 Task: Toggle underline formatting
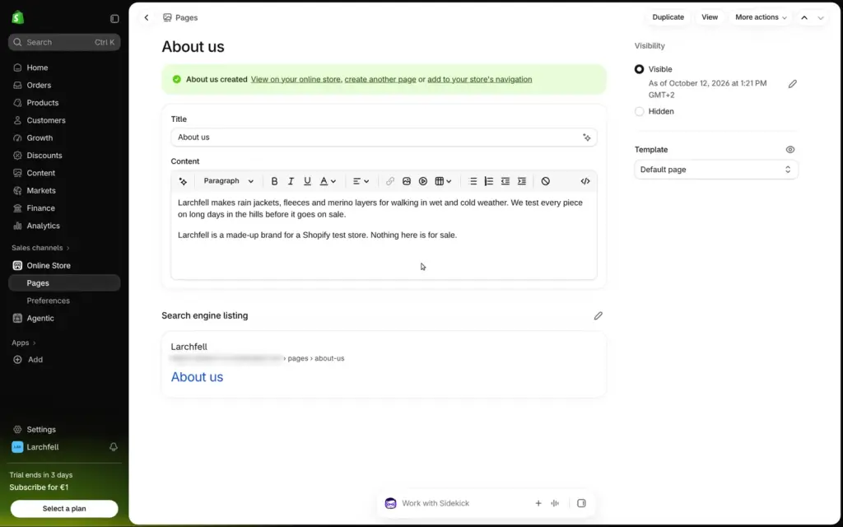[x=307, y=181]
